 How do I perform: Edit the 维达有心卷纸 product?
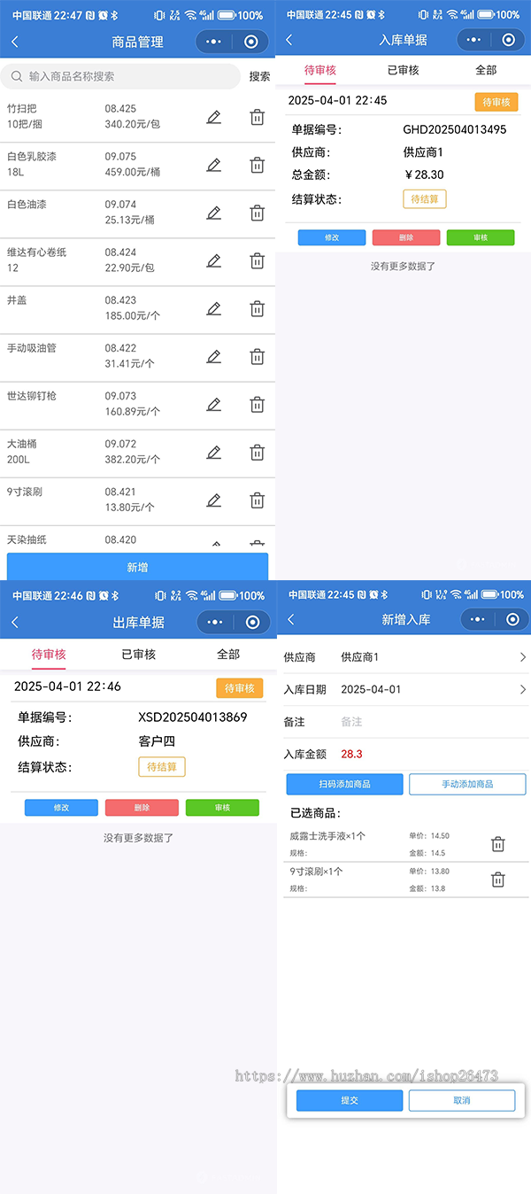pos(213,260)
